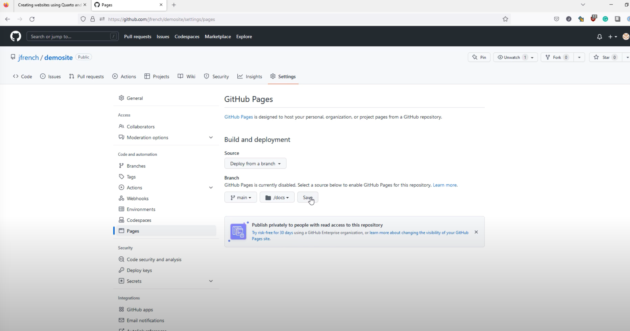Viewport: 630px width, 331px height.
Task: Open main branch selector dropdown
Action: click(240, 197)
